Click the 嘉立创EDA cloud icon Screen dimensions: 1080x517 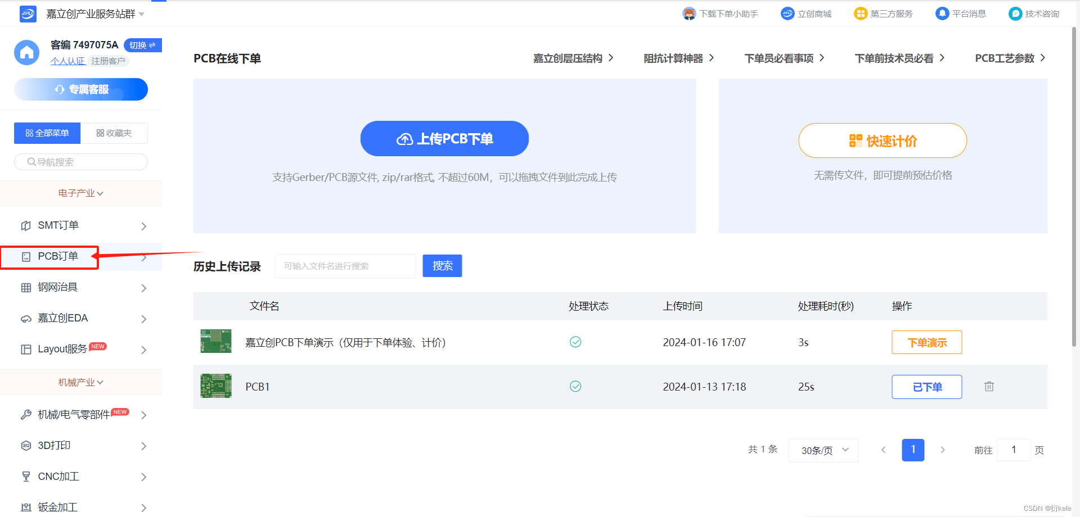coord(26,319)
